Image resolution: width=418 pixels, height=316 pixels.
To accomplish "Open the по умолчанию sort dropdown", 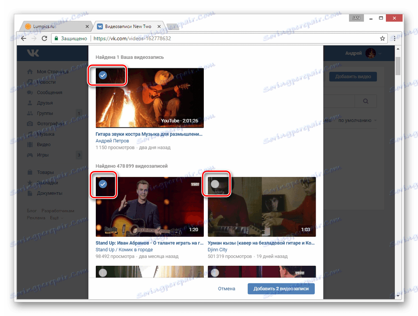I will coord(357,120).
